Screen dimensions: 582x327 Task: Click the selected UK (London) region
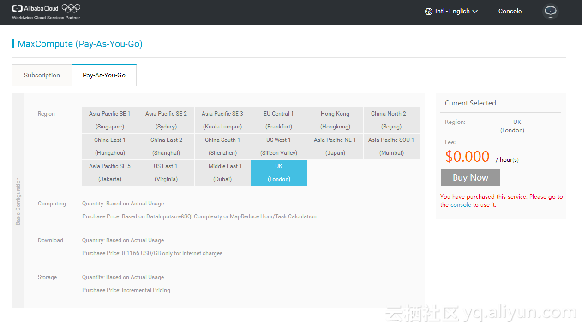(x=279, y=173)
